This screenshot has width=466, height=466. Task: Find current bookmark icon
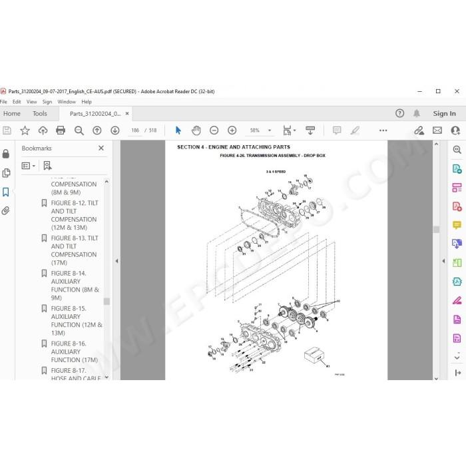point(47,166)
